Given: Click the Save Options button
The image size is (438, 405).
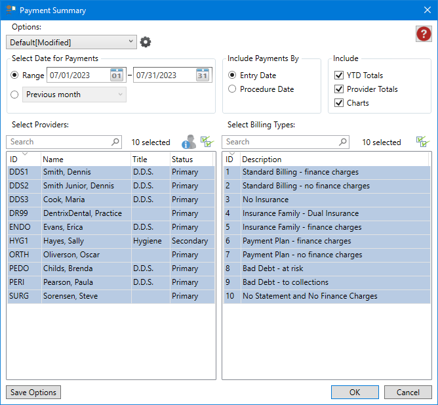Looking at the screenshot, I should click(x=33, y=393).
